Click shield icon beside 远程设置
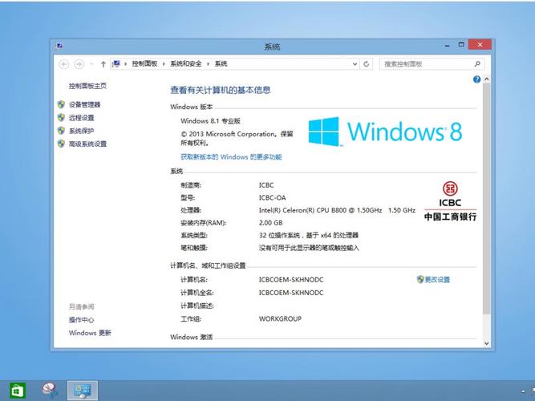Viewport: 535px width, 401px height. pos(62,118)
